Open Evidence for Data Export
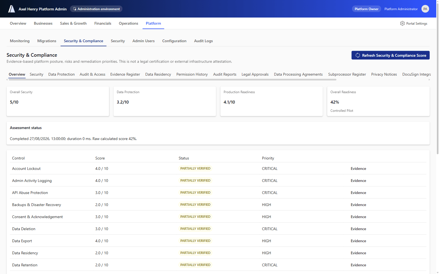 pos(358,241)
